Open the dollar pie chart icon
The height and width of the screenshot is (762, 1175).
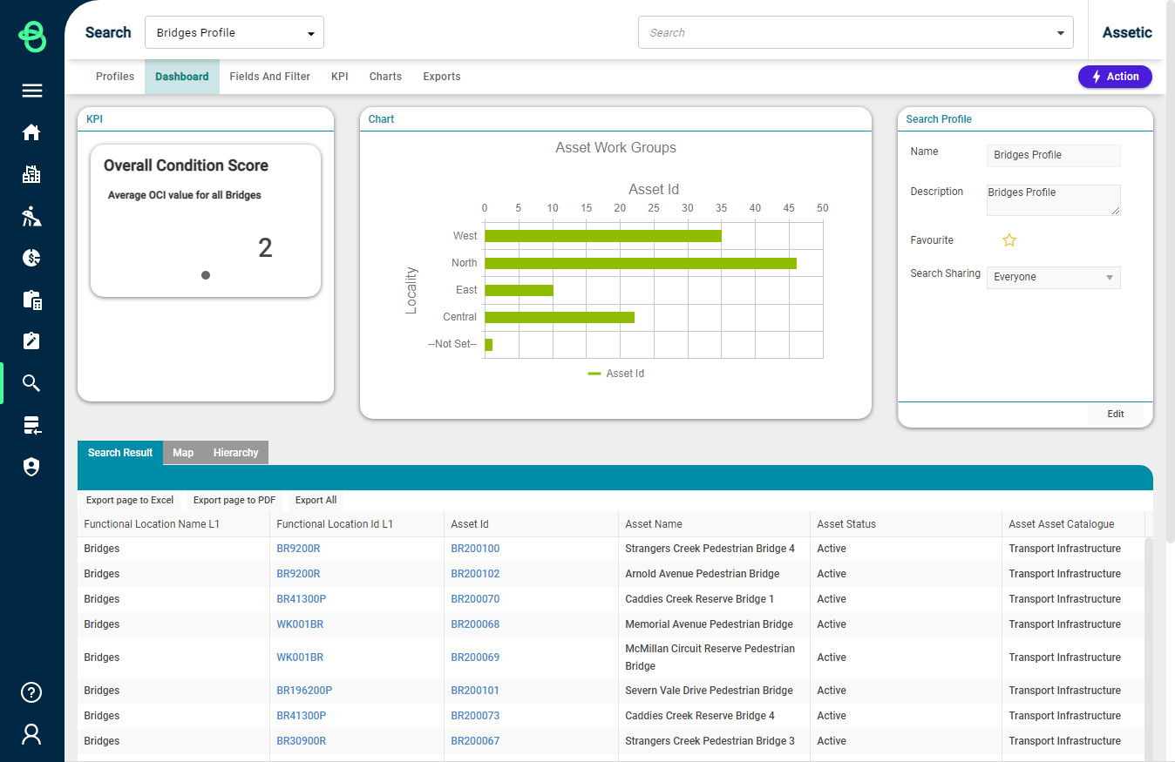pyautogui.click(x=32, y=258)
